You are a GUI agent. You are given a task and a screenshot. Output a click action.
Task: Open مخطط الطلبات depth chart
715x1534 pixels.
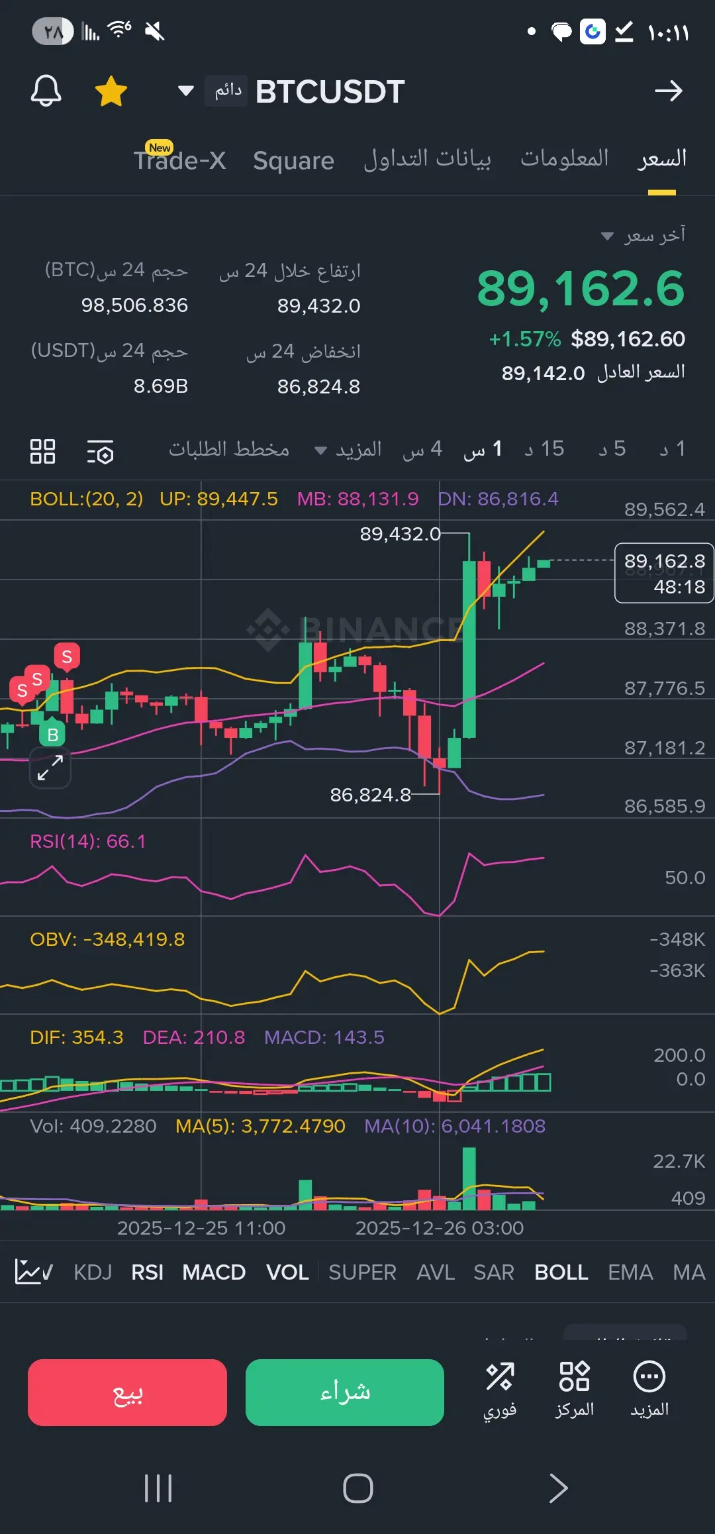[229, 449]
